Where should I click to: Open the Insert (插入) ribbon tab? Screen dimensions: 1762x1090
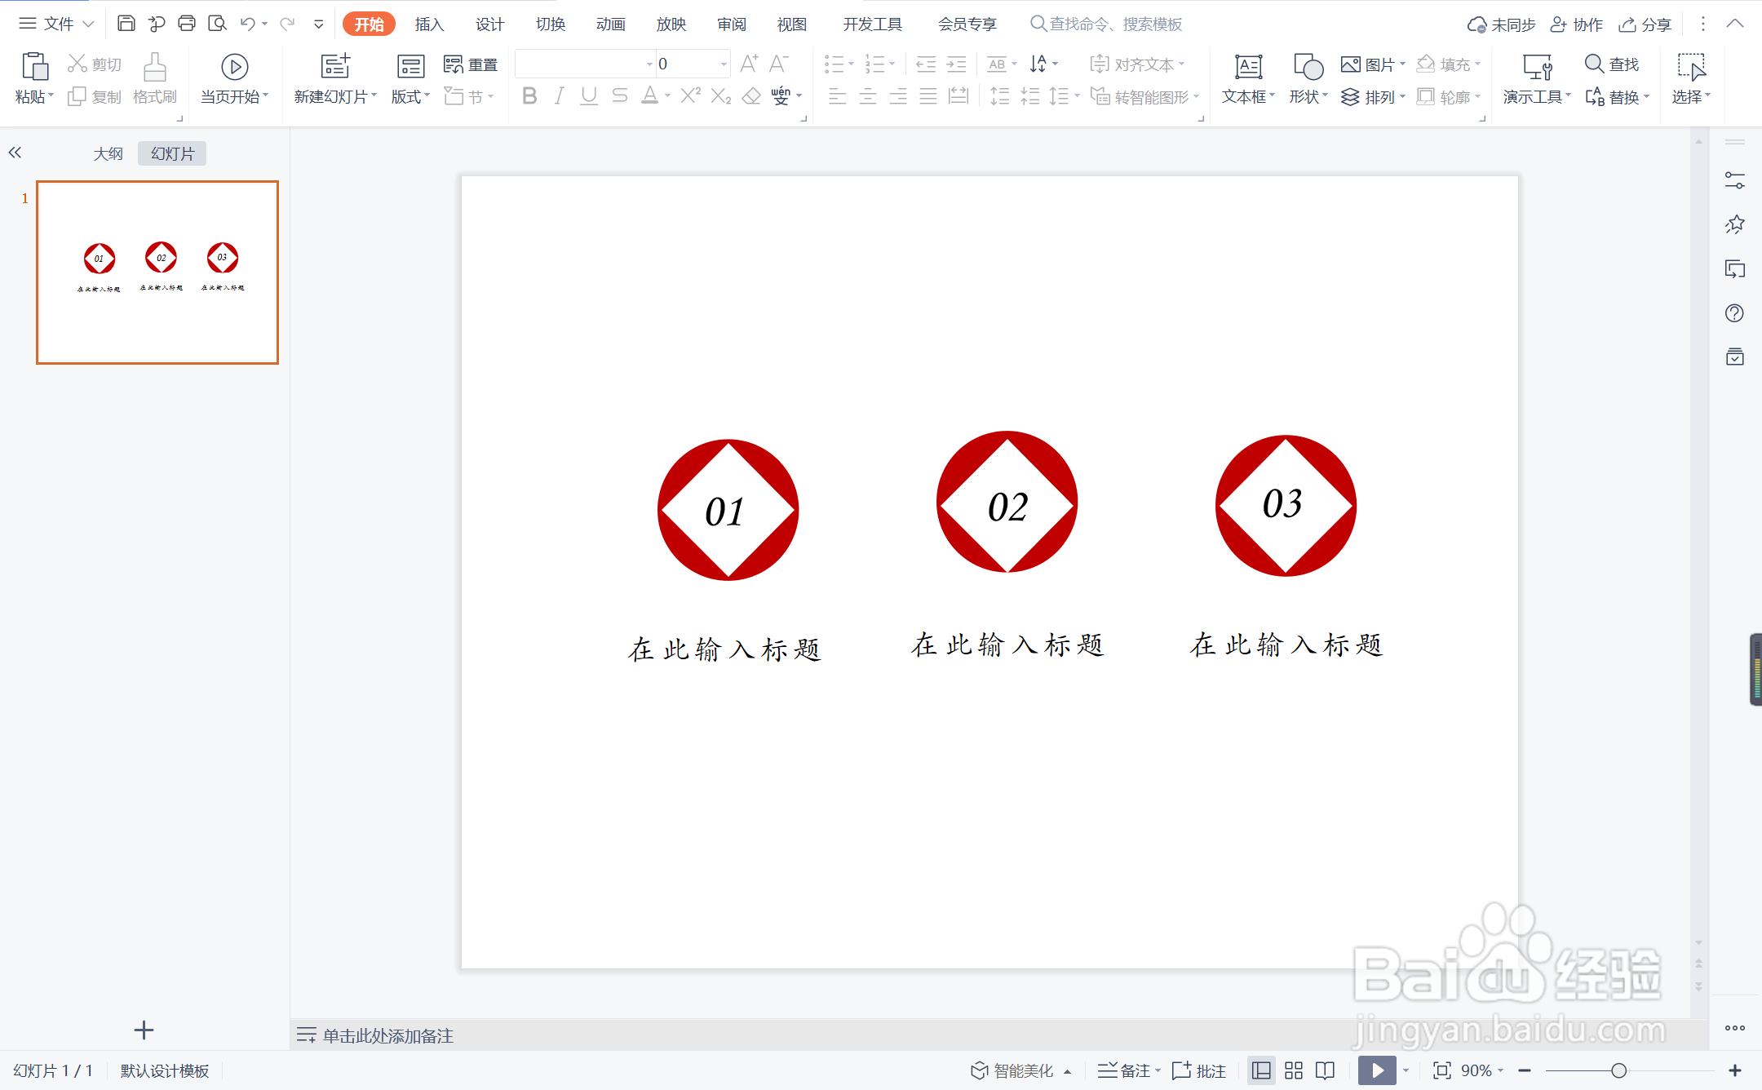click(429, 24)
